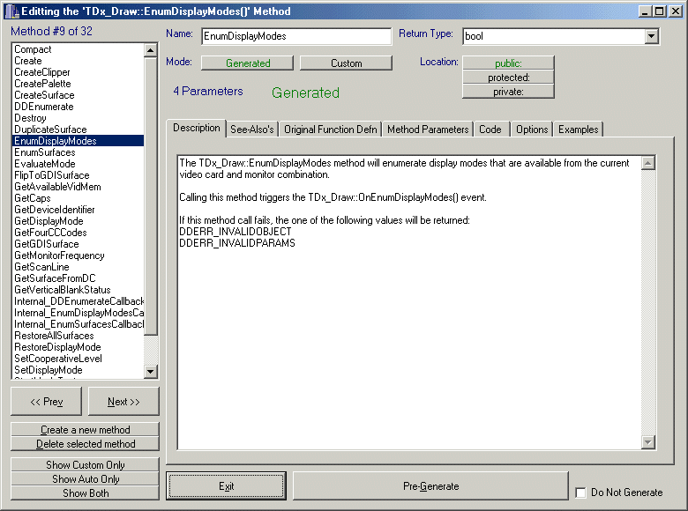Screen dimensions: 688x511
Task: Click description text scroll down arrow
Action: click(x=649, y=442)
